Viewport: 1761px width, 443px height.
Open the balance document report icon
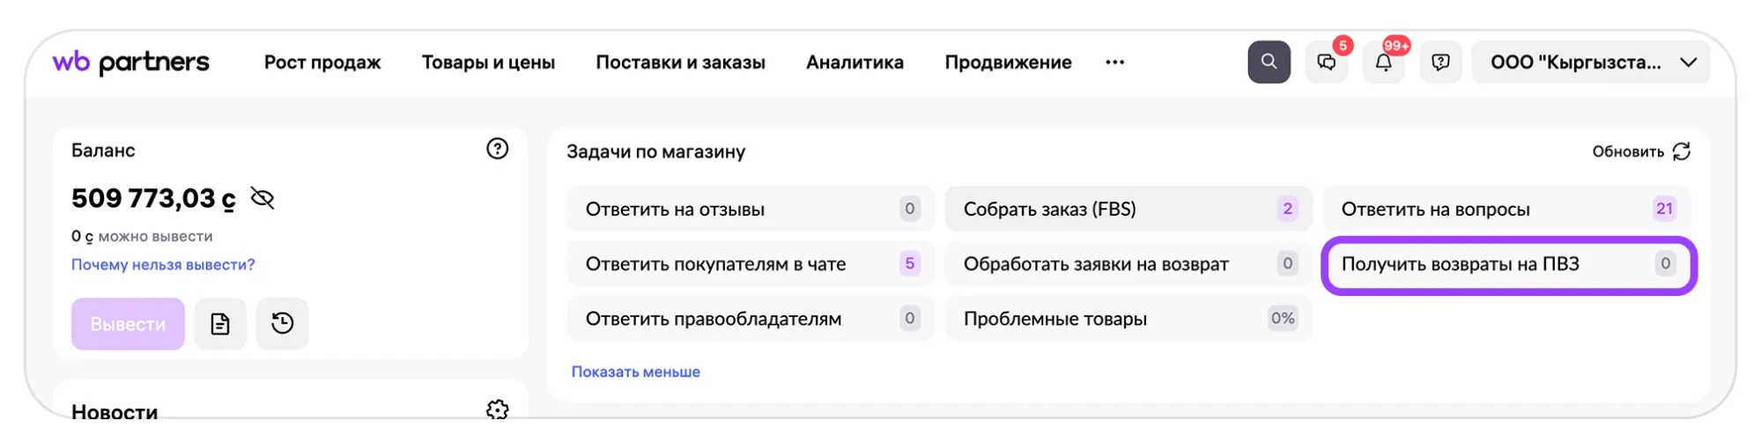tap(220, 324)
